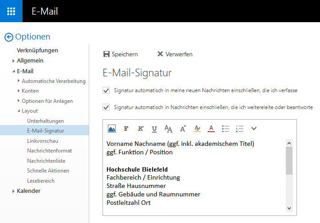Expand the Konten node
Screen dimensions: 320x223
19,91
